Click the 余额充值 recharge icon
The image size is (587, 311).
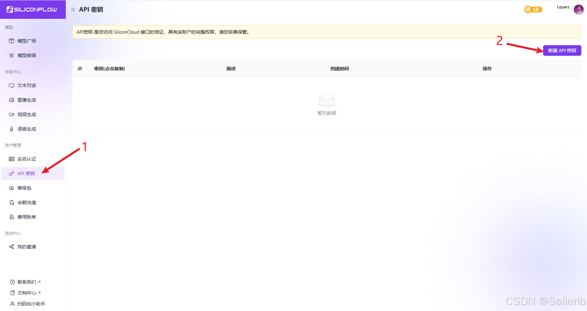coord(12,202)
